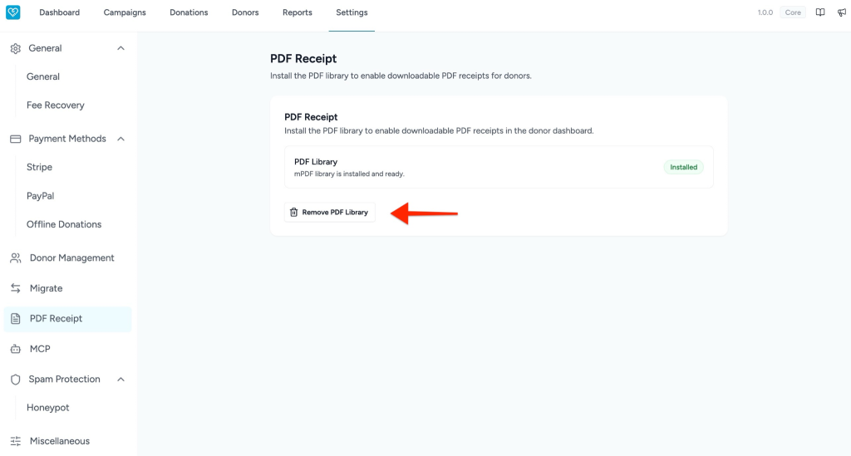
Task: Click the Spam Protection shield icon
Action: [15, 380]
